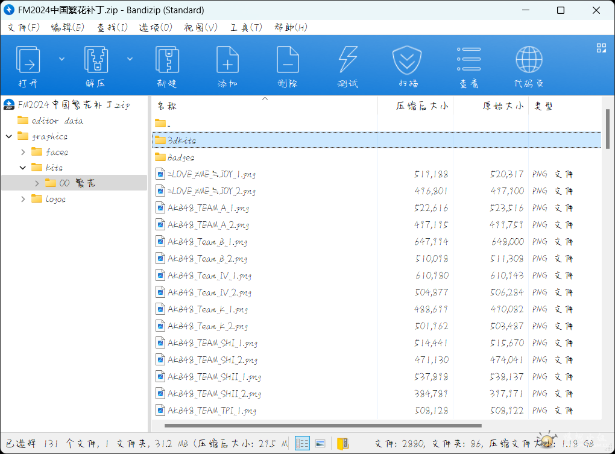Viewport: 615px width, 454px height.
Task: Switch to thumbnail view in status bar
Action: tap(320, 444)
